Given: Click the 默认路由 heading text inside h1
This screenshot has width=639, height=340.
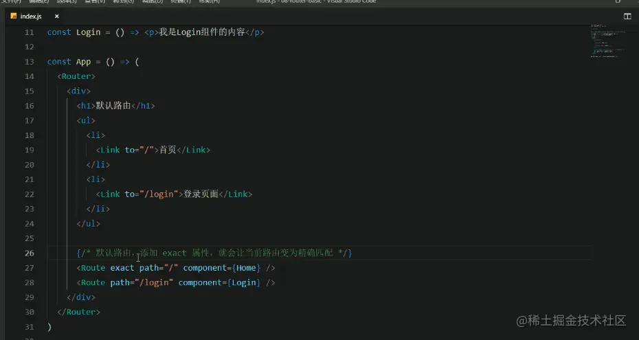Looking at the screenshot, I should click(x=113, y=106).
